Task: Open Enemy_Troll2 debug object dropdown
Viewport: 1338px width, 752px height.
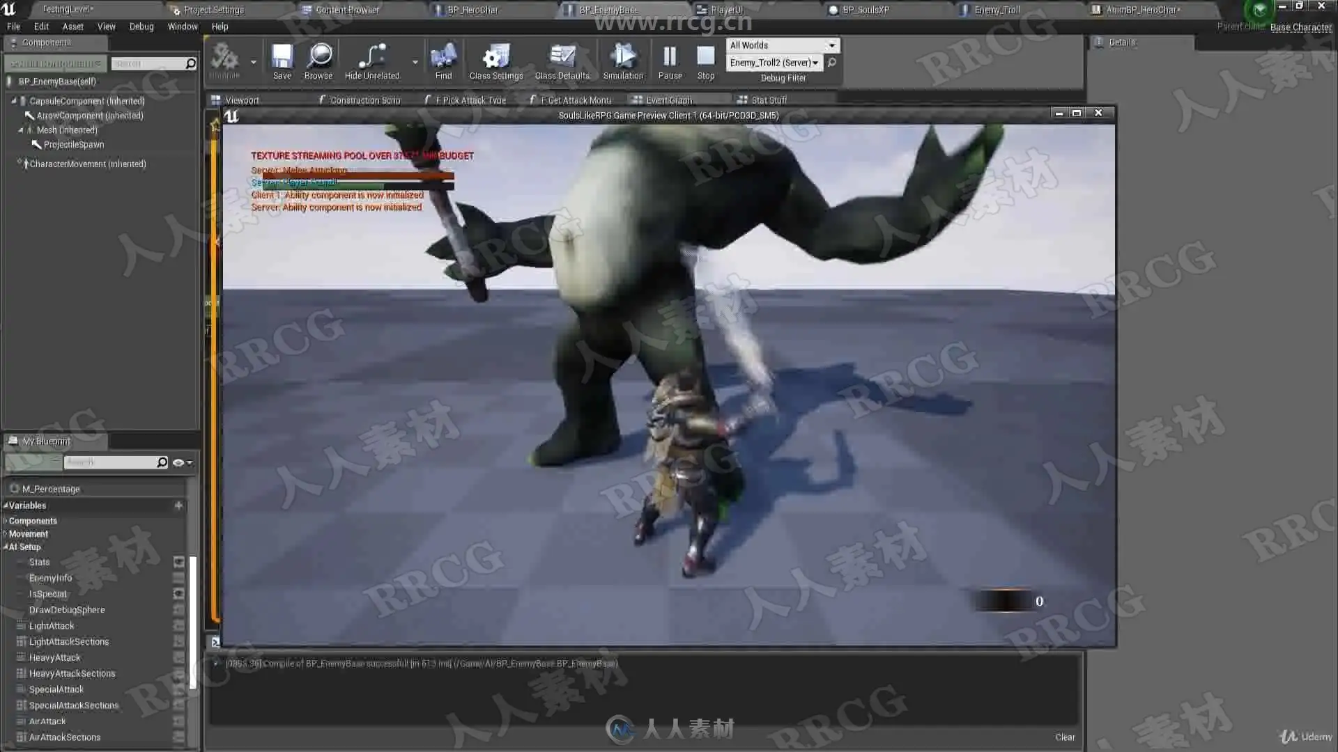Action: point(774,63)
